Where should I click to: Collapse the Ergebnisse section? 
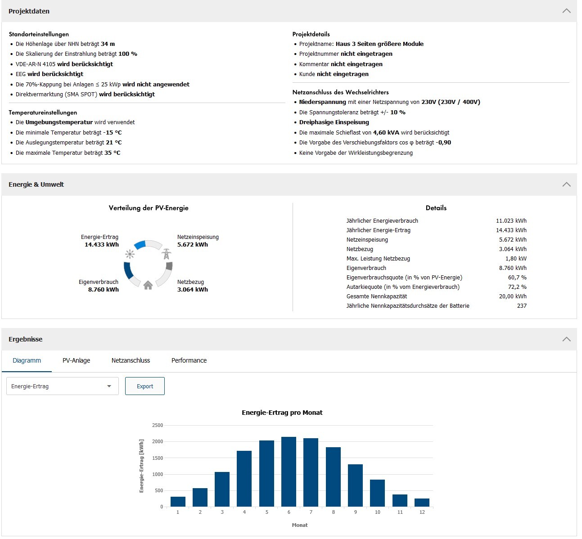pyautogui.click(x=566, y=339)
